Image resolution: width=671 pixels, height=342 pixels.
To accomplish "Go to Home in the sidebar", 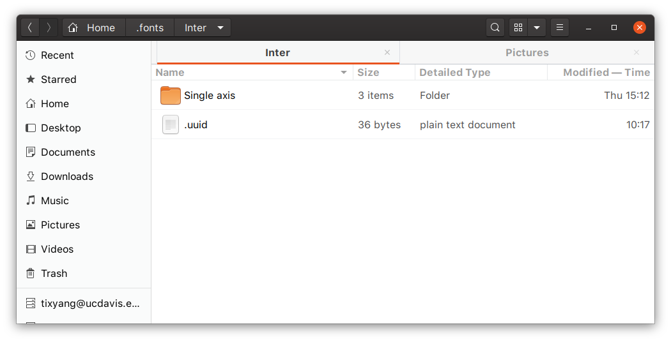I will coord(84,104).
